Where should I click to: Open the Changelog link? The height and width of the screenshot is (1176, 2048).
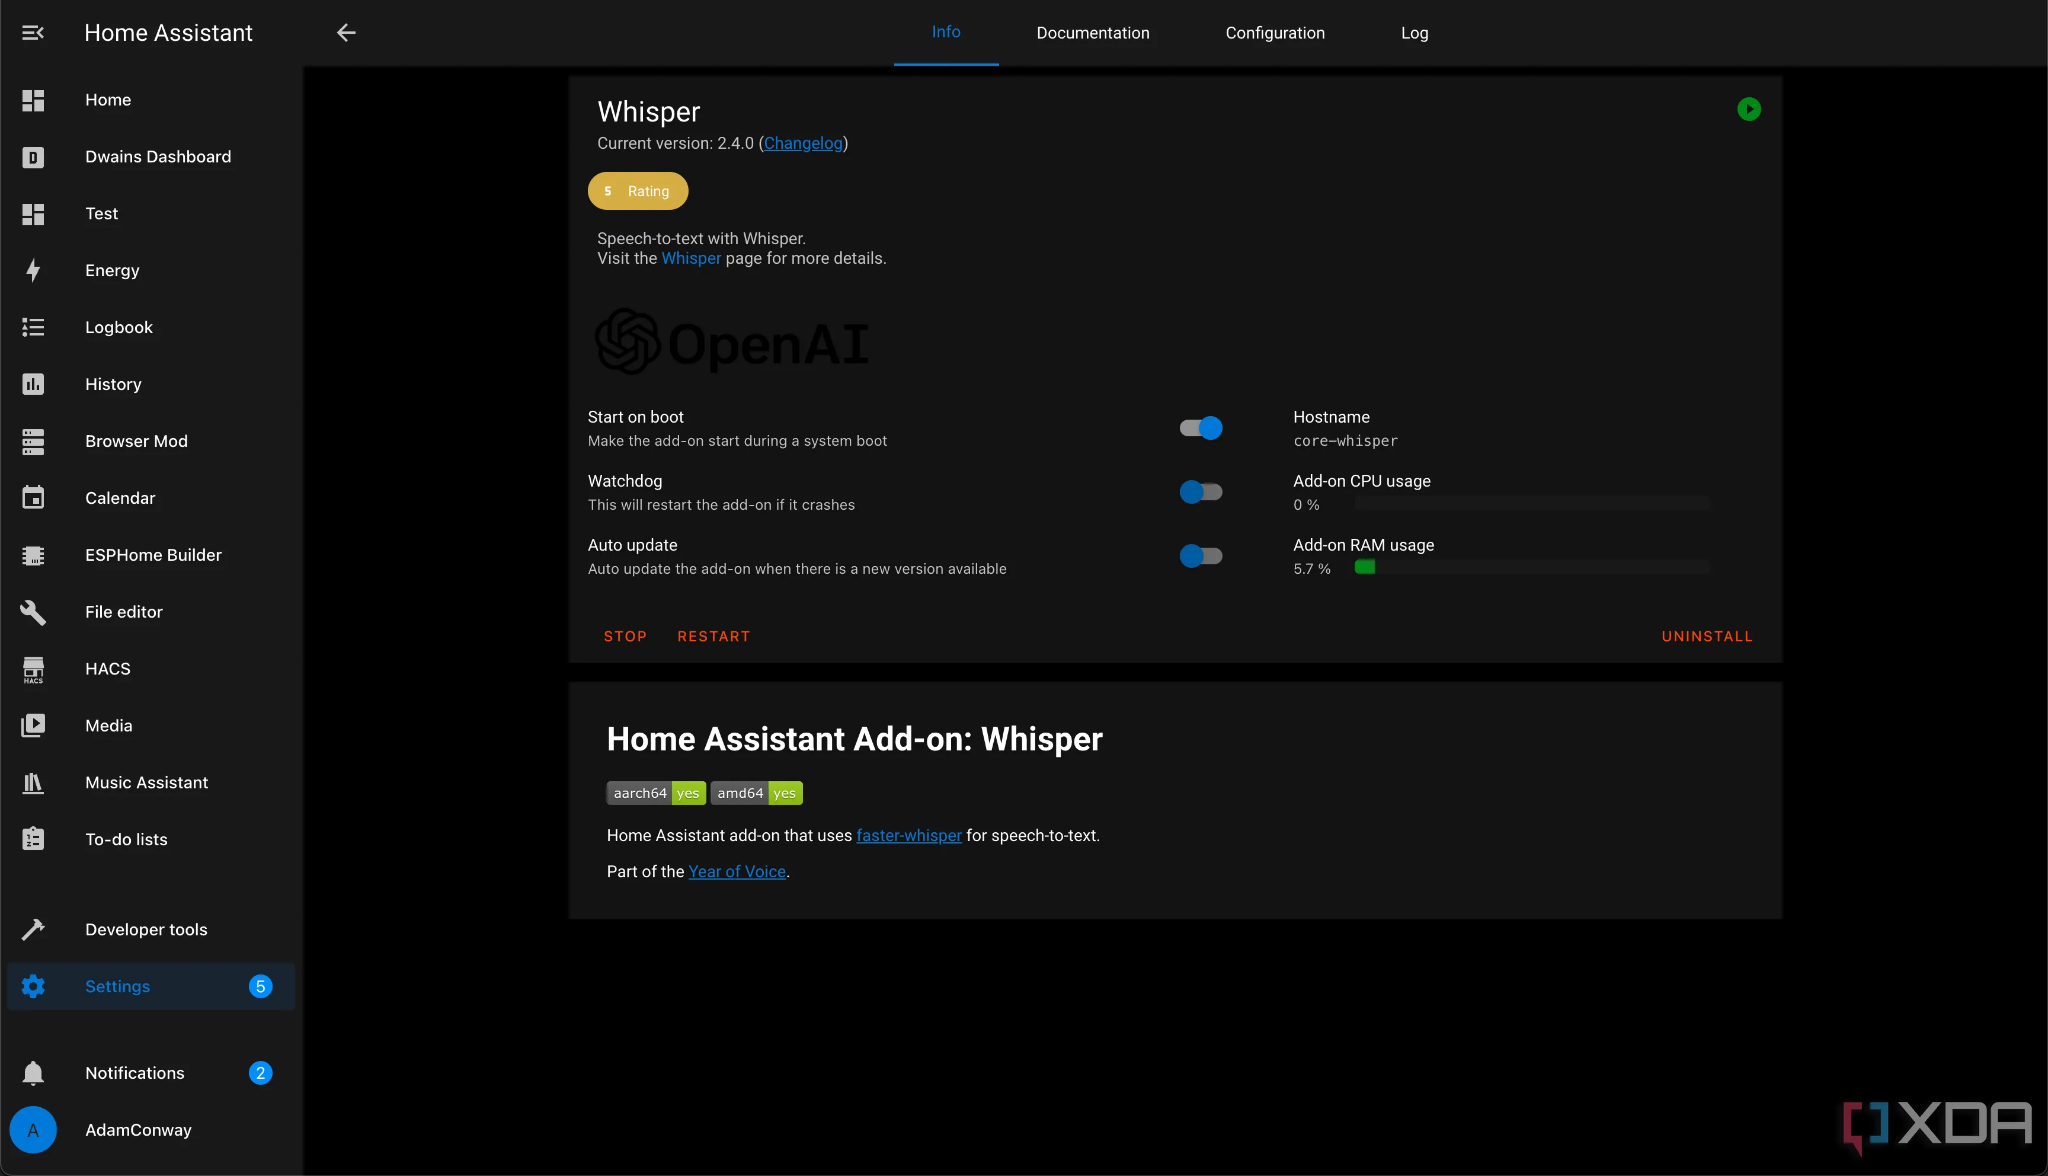point(803,143)
